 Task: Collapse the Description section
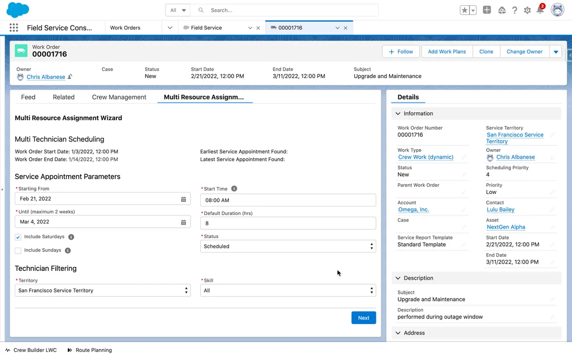point(477,278)
